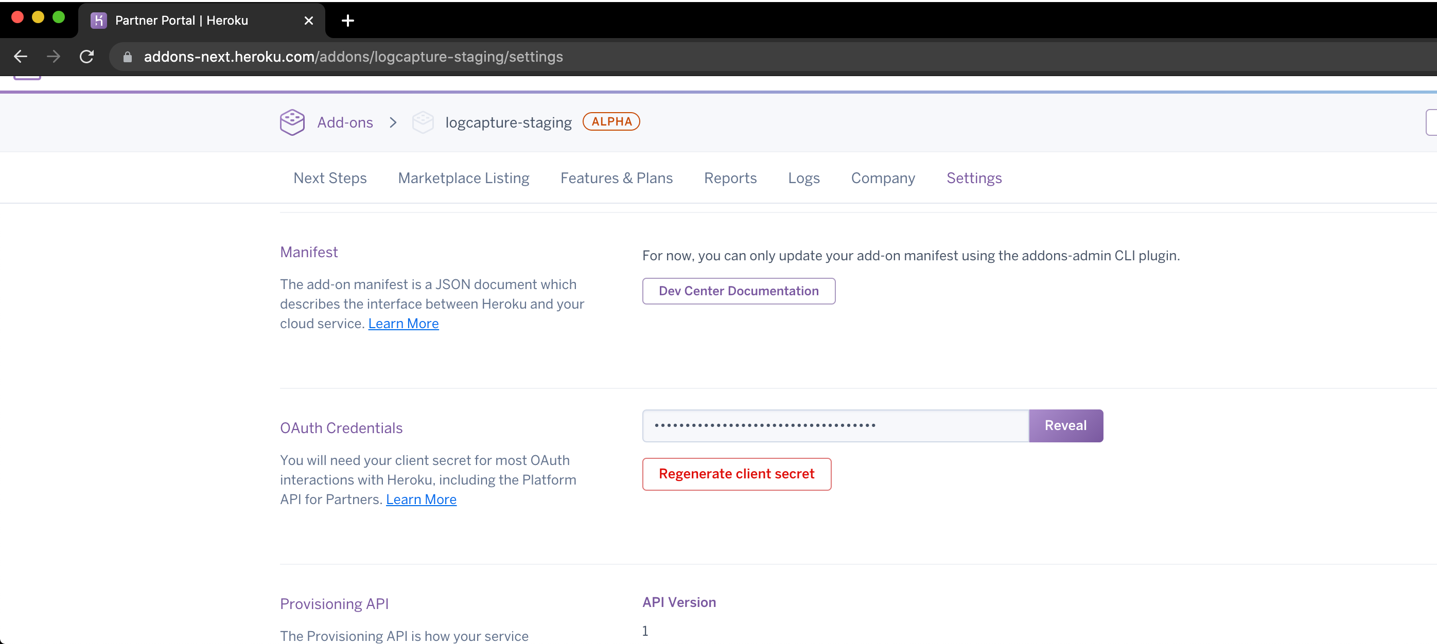
Task: Click the Regenerate client secret button
Action: tap(737, 474)
